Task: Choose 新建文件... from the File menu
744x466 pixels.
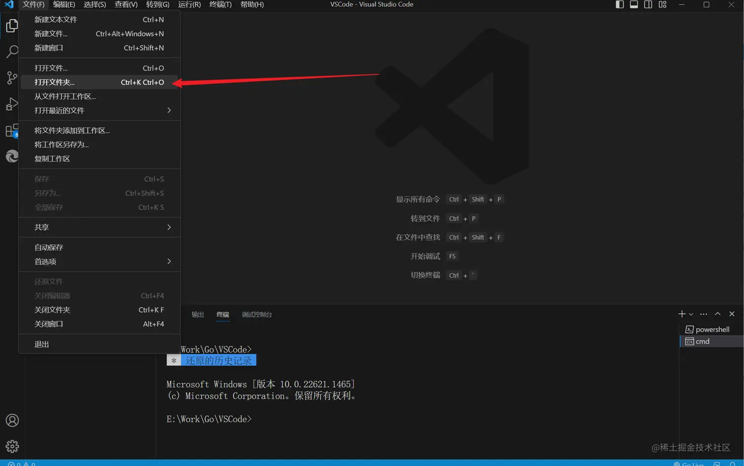Action: click(x=99, y=34)
